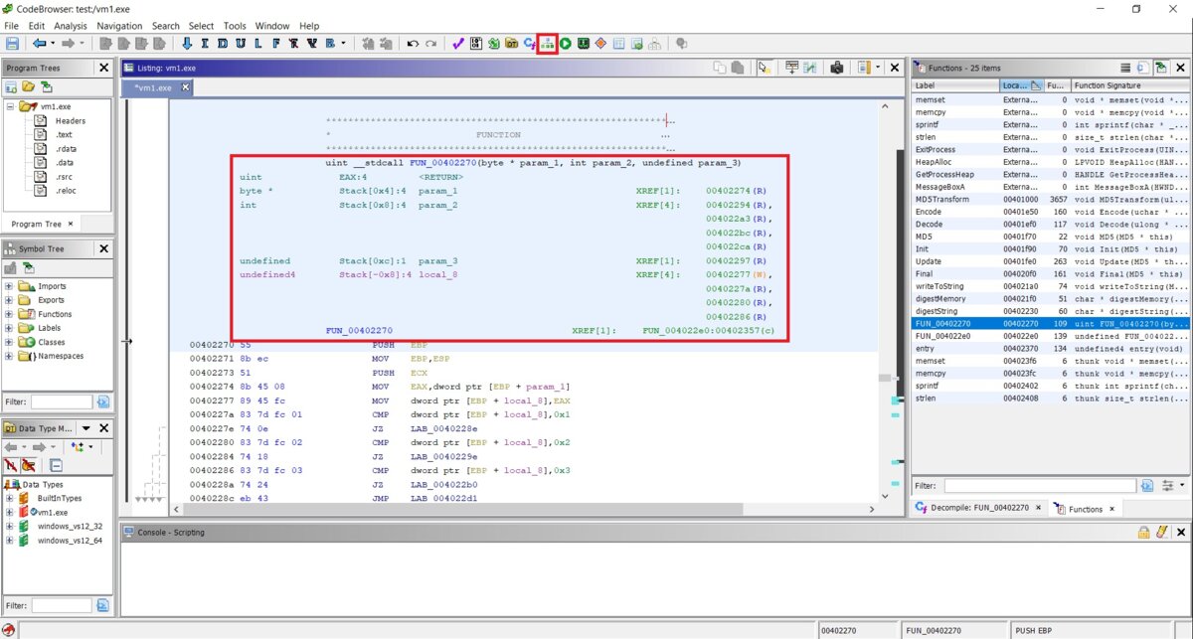Select the entry function row
Viewport: 1193px width, 639px height.
[1050, 349]
